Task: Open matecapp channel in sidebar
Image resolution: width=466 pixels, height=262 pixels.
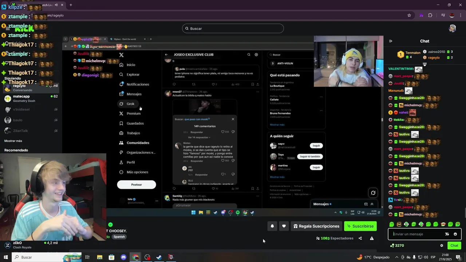Action: pos(31,99)
